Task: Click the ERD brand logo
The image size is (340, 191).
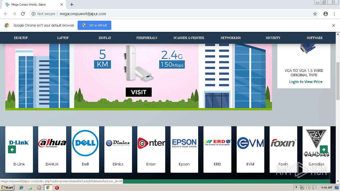Action: point(217,143)
